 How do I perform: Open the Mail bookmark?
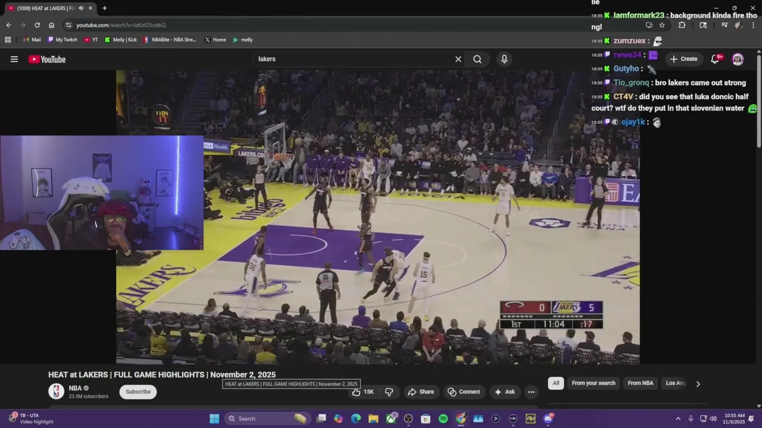pyautogui.click(x=32, y=40)
